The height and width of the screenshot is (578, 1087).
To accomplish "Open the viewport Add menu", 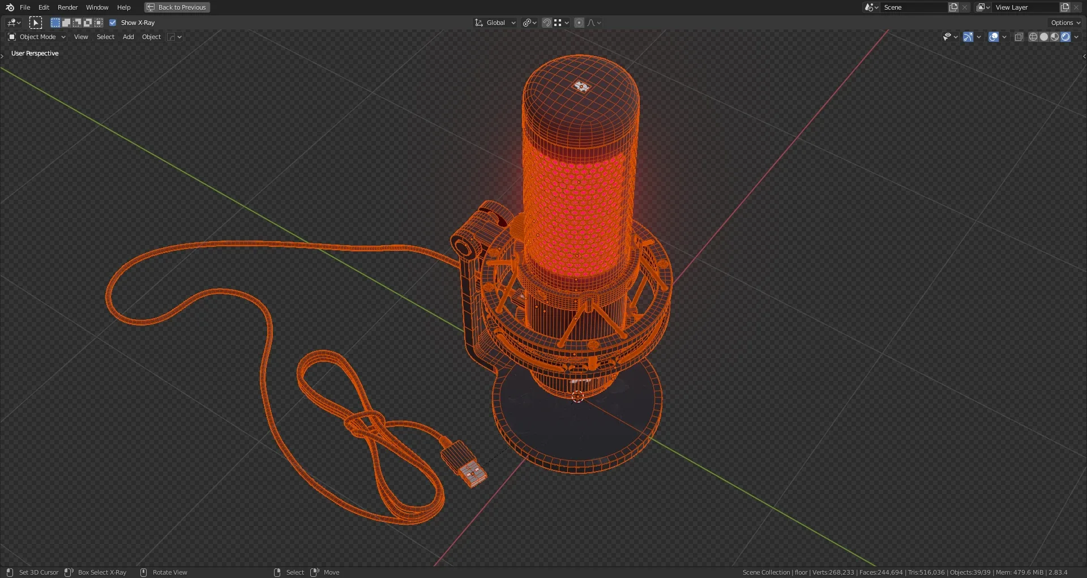I will [129, 37].
